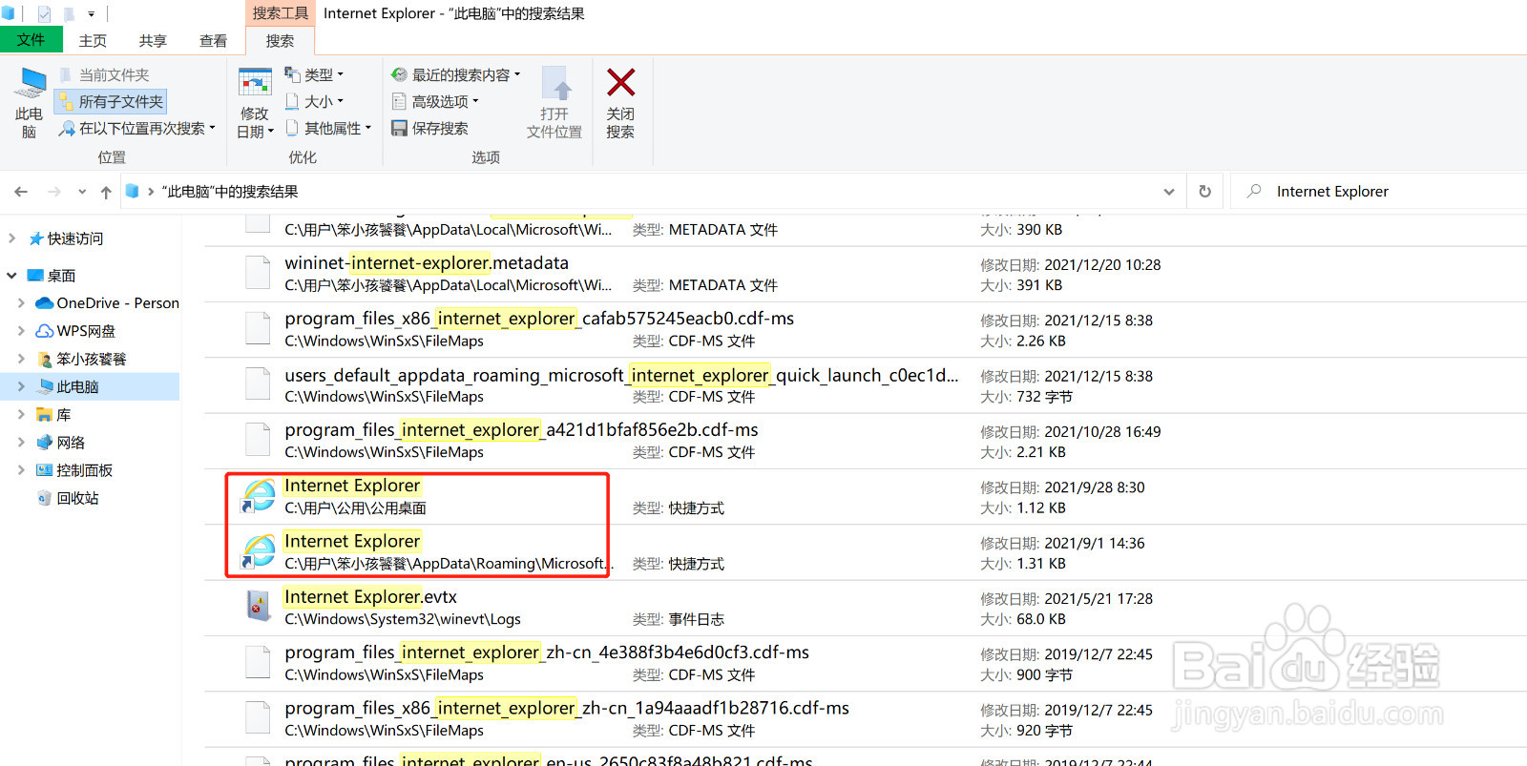1527x766 pixels.
Task: Open recent locations dropdown arrow
Action: (82, 192)
